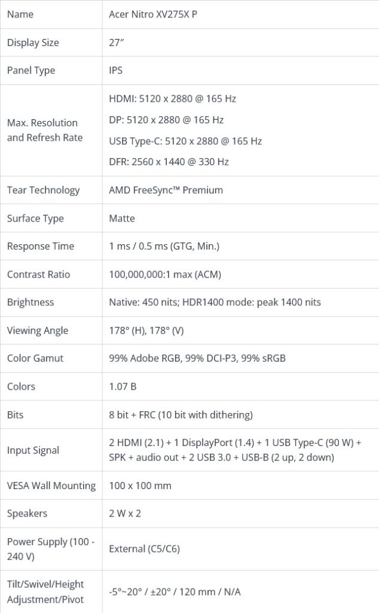Click the 100 x 100 mm VESA value
This screenshot has width=379, height=613.
tap(140, 485)
